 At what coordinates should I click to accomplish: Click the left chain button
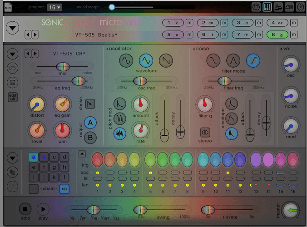(x=34, y=189)
